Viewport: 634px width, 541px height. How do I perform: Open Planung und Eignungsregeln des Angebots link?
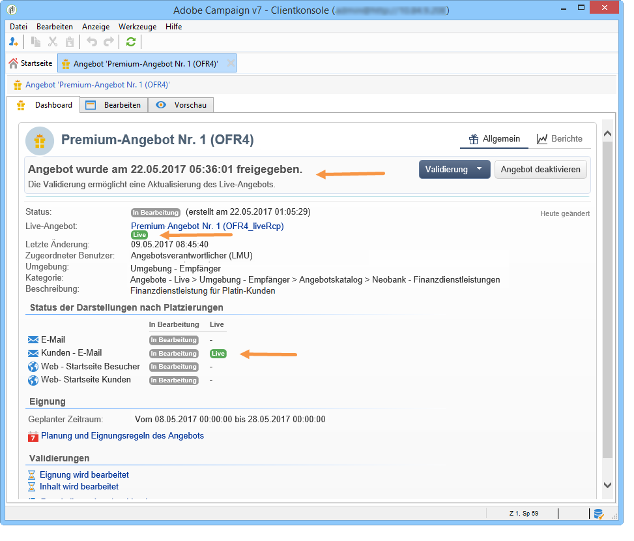[x=122, y=436]
